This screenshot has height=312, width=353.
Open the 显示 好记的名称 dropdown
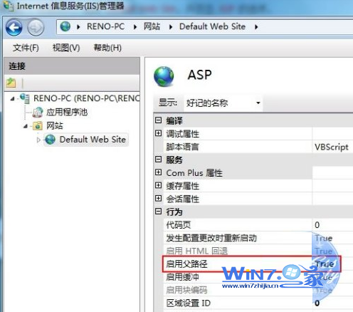(223, 103)
